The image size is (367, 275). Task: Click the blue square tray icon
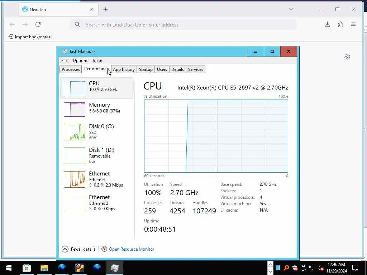click(x=278, y=268)
